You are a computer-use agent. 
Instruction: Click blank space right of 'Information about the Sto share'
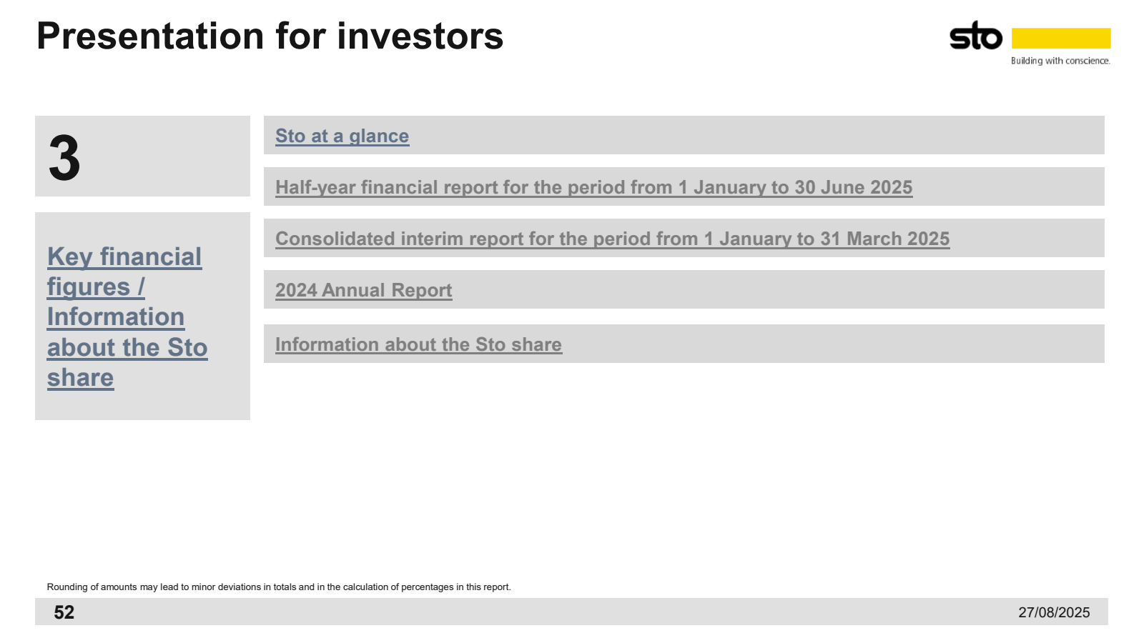(829, 344)
